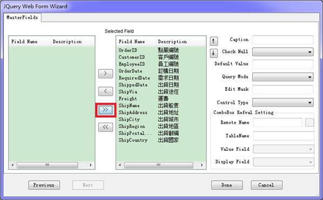Click the Previous button
This screenshot has height=200, width=323.
(44, 185)
